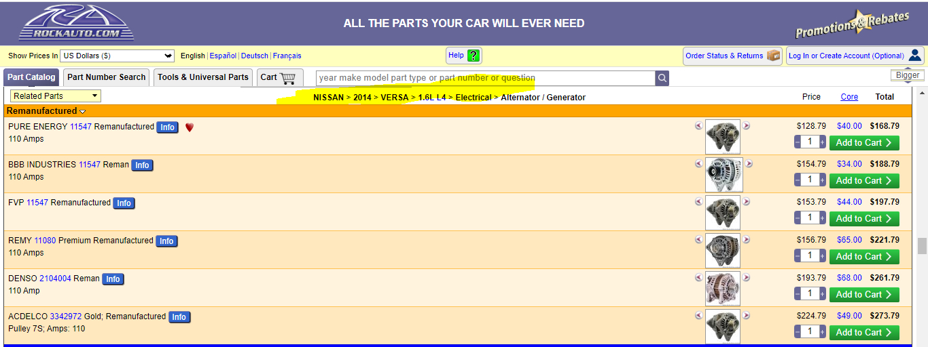Switch language to Español
The image size is (928, 347).
(223, 56)
